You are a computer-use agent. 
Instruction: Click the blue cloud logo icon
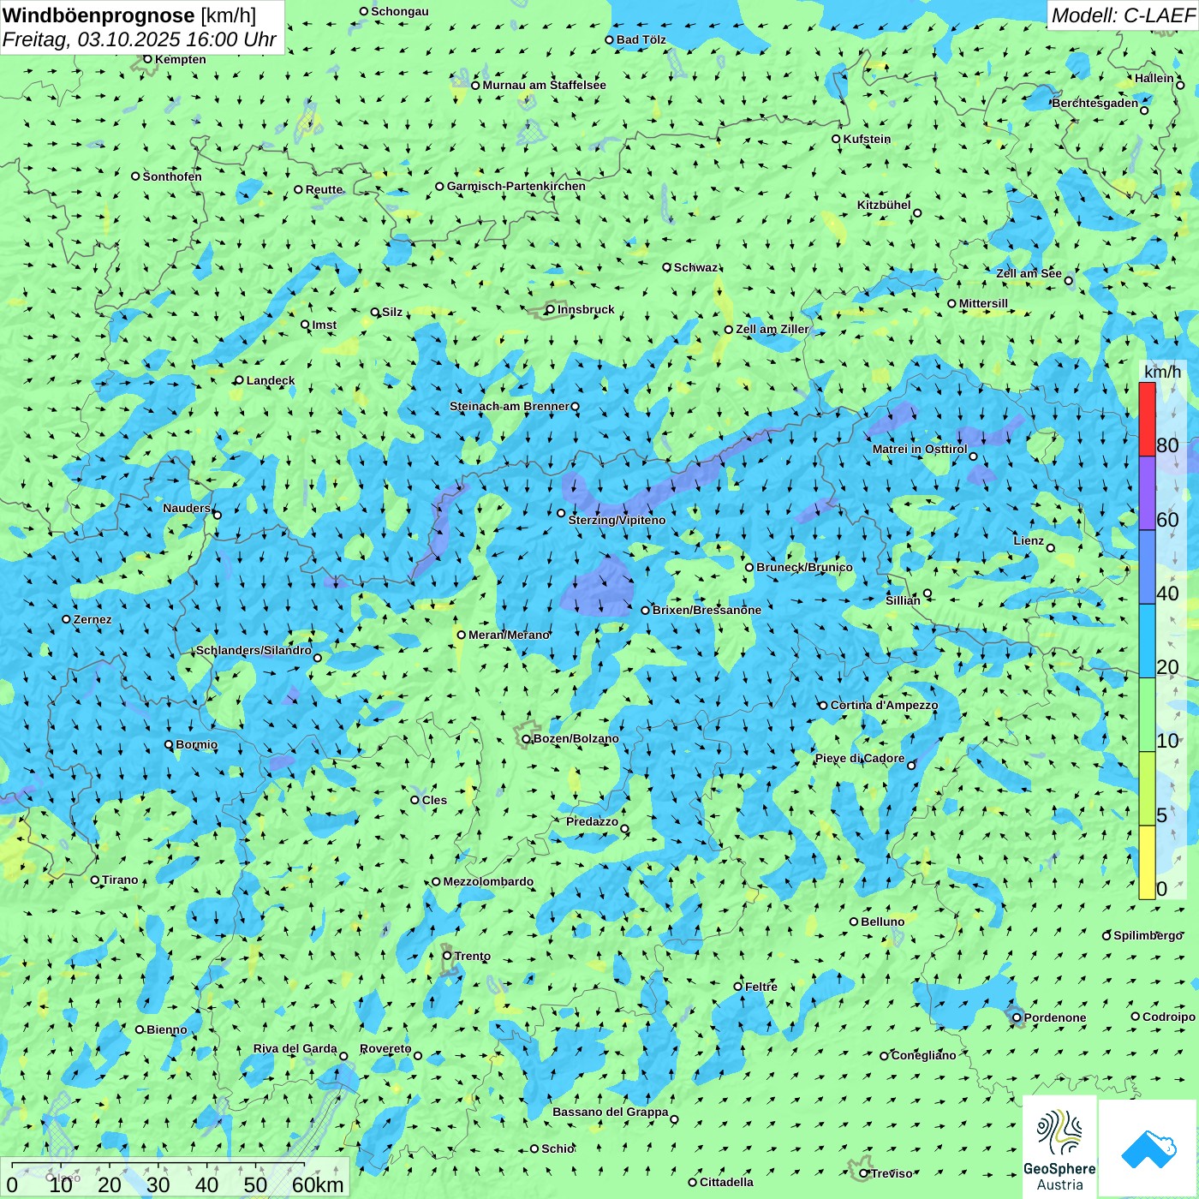[x=1148, y=1148]
